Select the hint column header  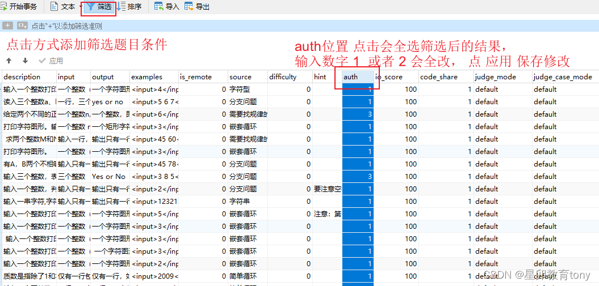(x=327, y=77)
